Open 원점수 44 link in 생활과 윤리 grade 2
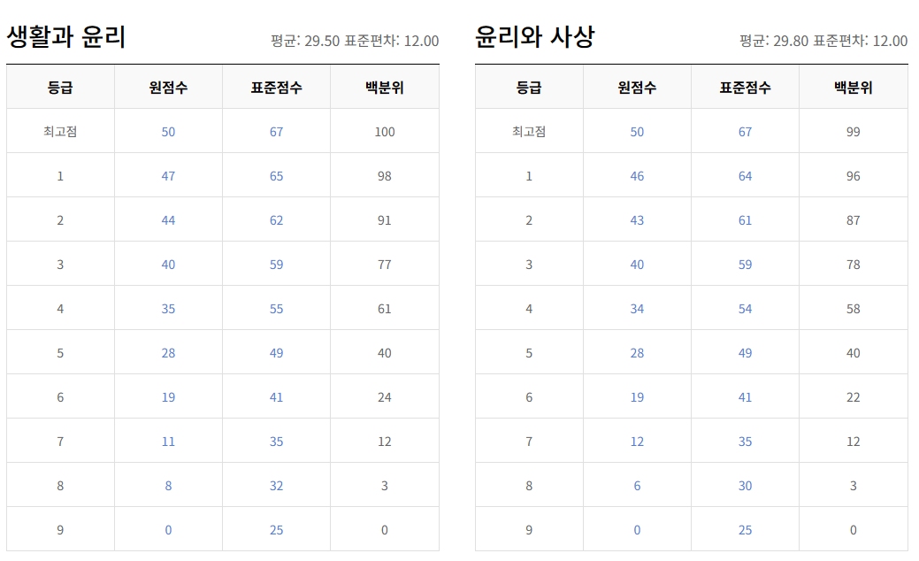Image resolution: width=919 pixels, height=561 pixels. (168, 220)
